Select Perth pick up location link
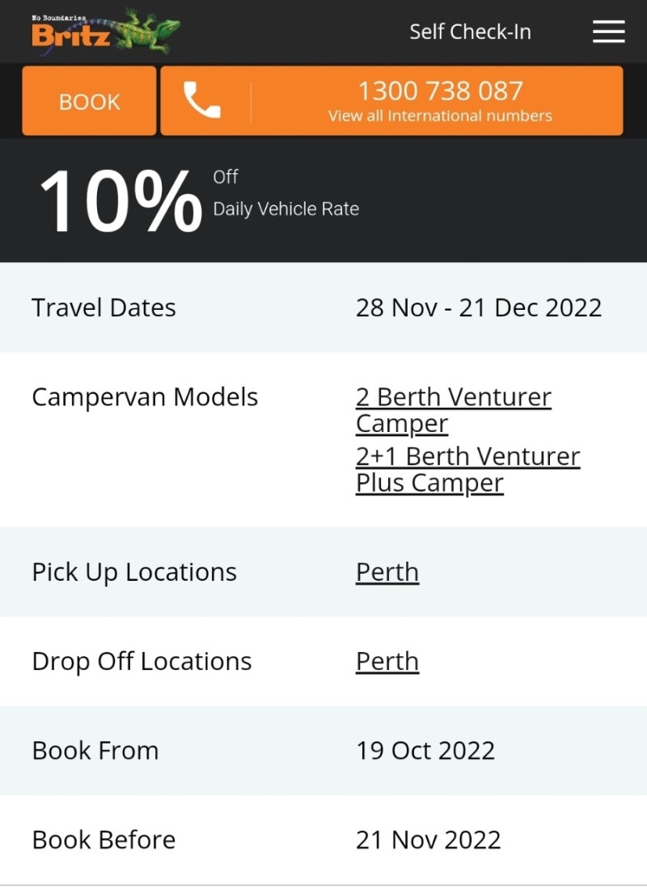 click(387, 571)
